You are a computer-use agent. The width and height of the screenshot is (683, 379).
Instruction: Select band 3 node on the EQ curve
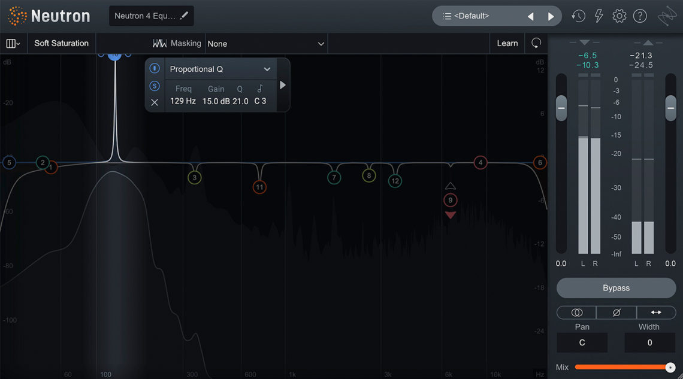[194, 177]
